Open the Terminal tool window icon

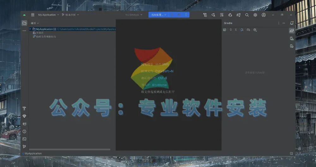(x=24, y=139)
